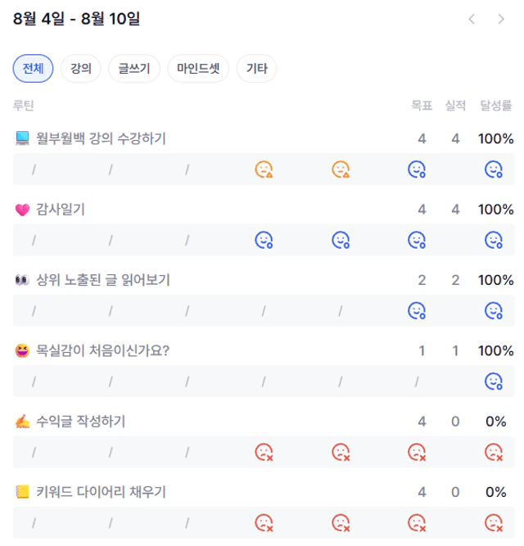Toggle the only blue smiley in 목실감이 처음이신가요 row
The width and height of the screenshot is (524, 546).
494,381
